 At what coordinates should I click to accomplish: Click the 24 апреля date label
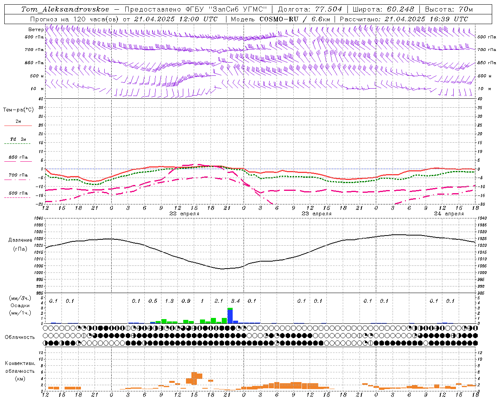tap(449, 214)
